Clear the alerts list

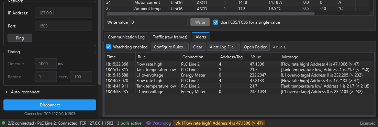pyautogui.click(x=198, y=47)
